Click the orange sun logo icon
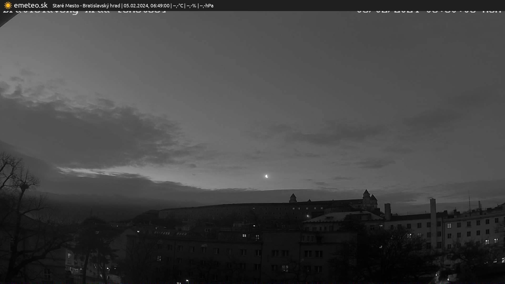 pos(8,5)
